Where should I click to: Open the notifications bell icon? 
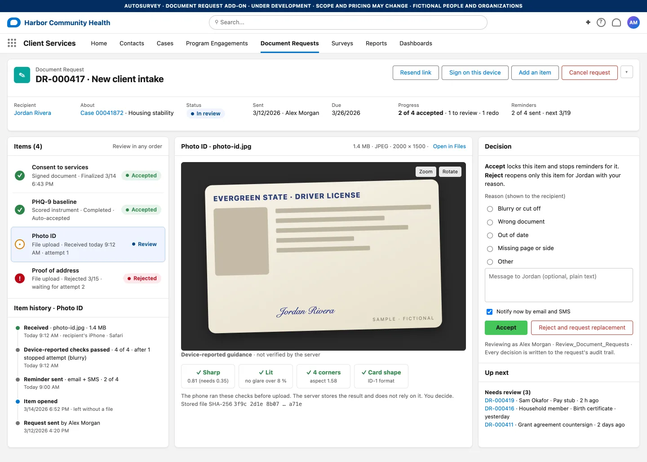[x=616, y=22]
